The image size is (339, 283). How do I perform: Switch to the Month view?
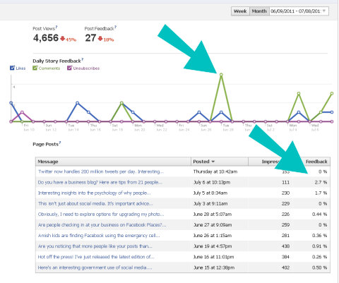pos(259,11)
